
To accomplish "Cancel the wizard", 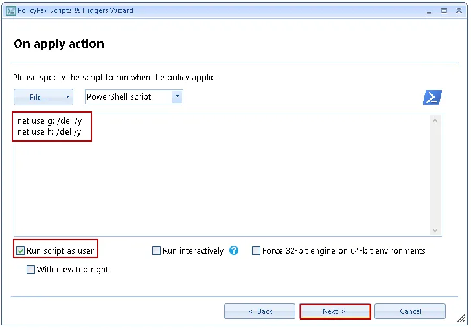I will click(x=410, y=311).
